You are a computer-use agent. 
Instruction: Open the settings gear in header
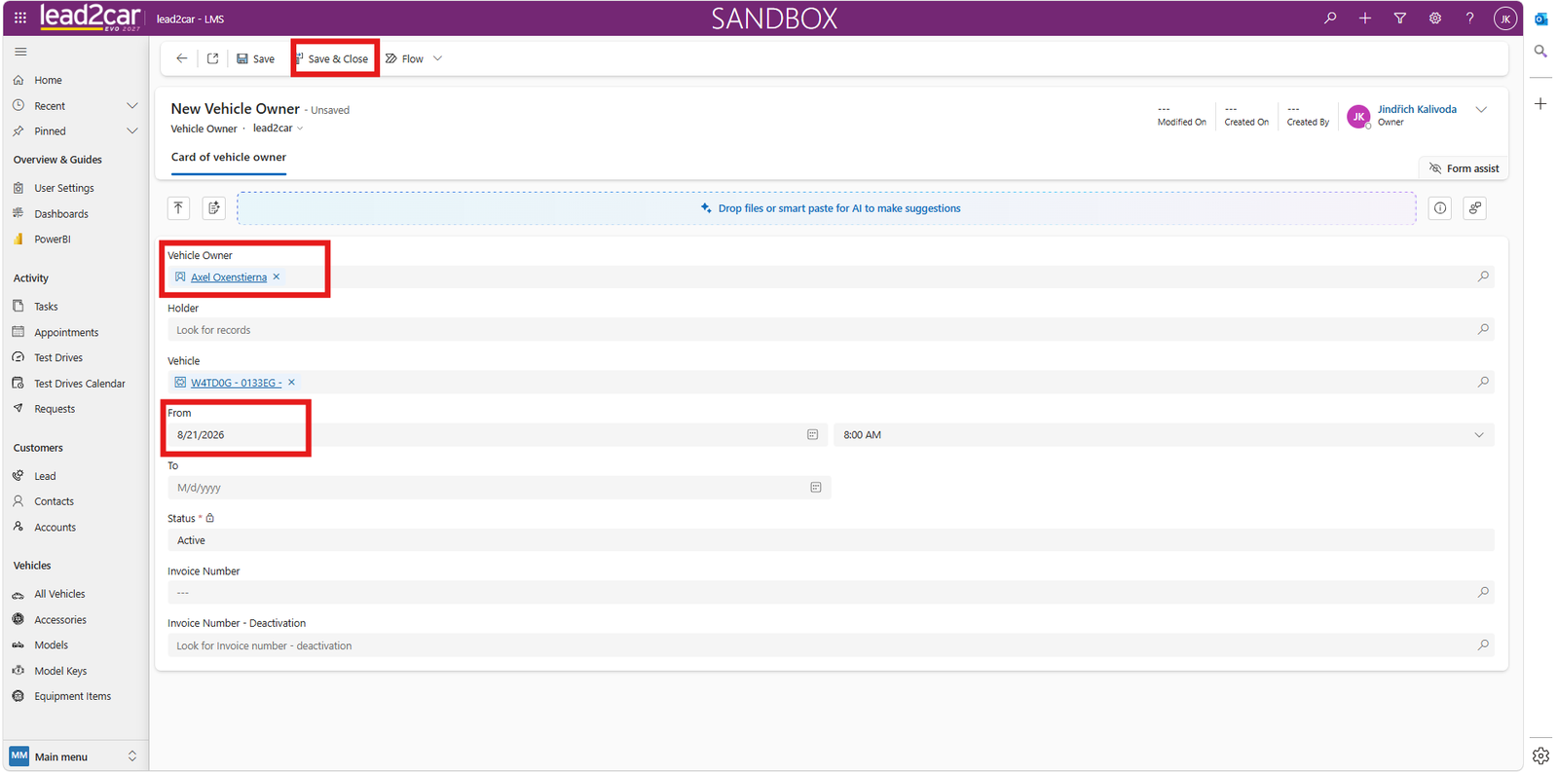click(x=1435, y=18)
